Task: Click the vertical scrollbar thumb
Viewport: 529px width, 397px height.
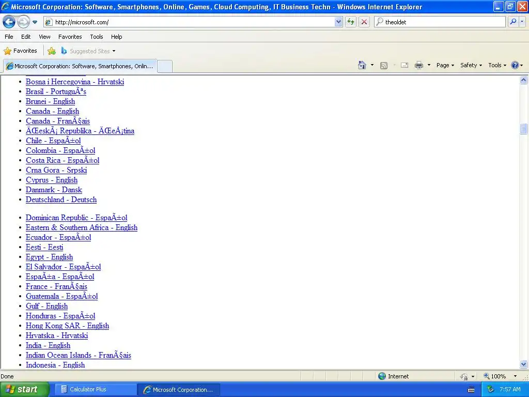Action: (524, 129)
